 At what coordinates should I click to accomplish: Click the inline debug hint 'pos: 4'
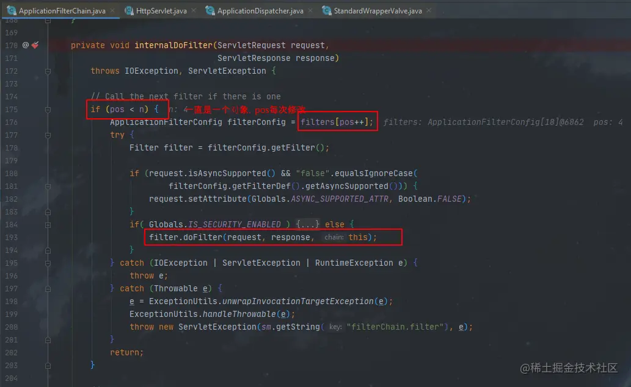608,122
